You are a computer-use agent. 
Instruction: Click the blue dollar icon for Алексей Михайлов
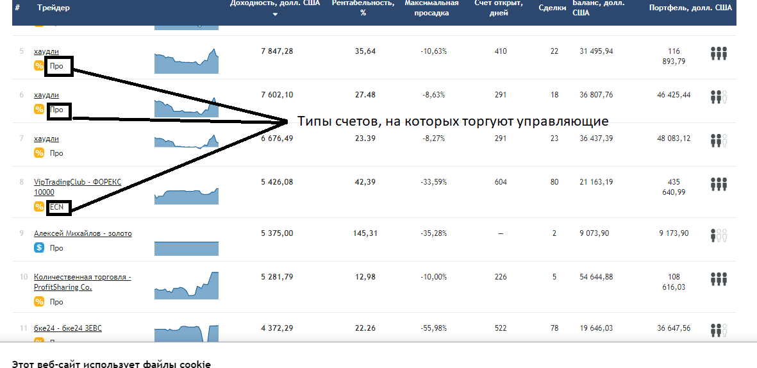click(x=39, y=247)
